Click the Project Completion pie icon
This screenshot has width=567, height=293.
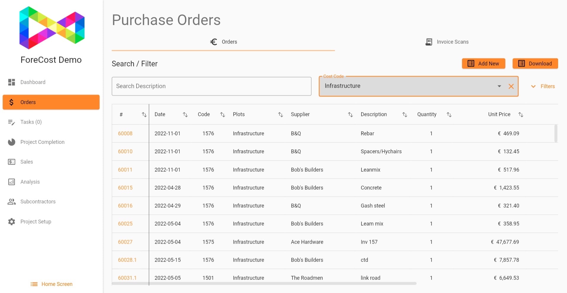(x=12, y=142)
